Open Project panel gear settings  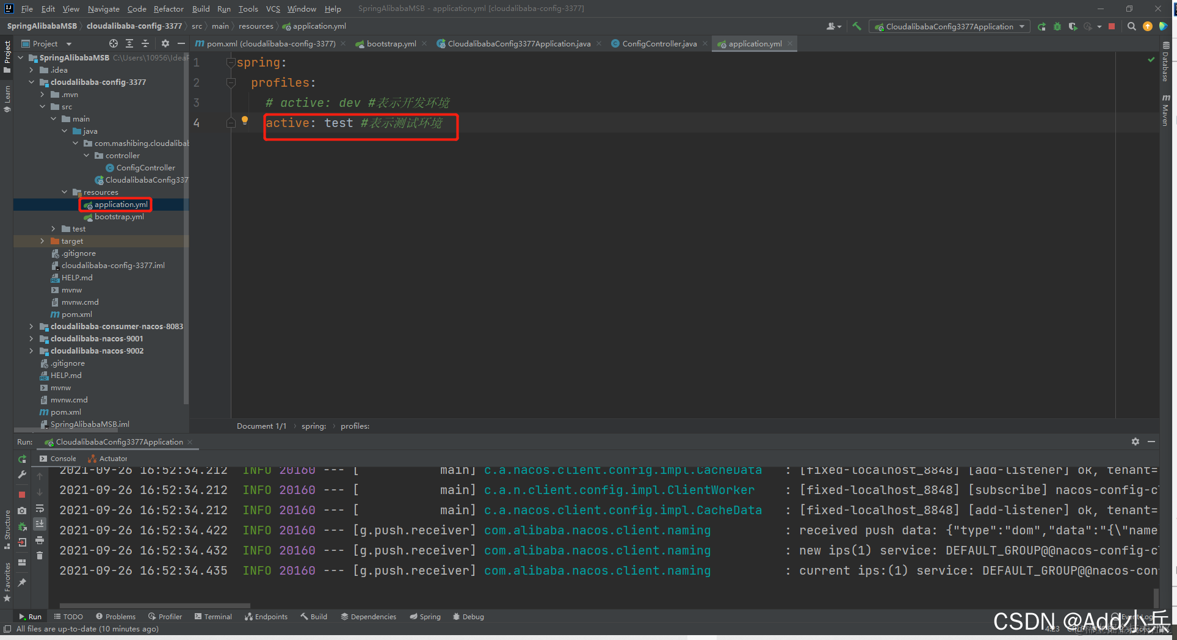pyautogui.click(x=165, y=43)
